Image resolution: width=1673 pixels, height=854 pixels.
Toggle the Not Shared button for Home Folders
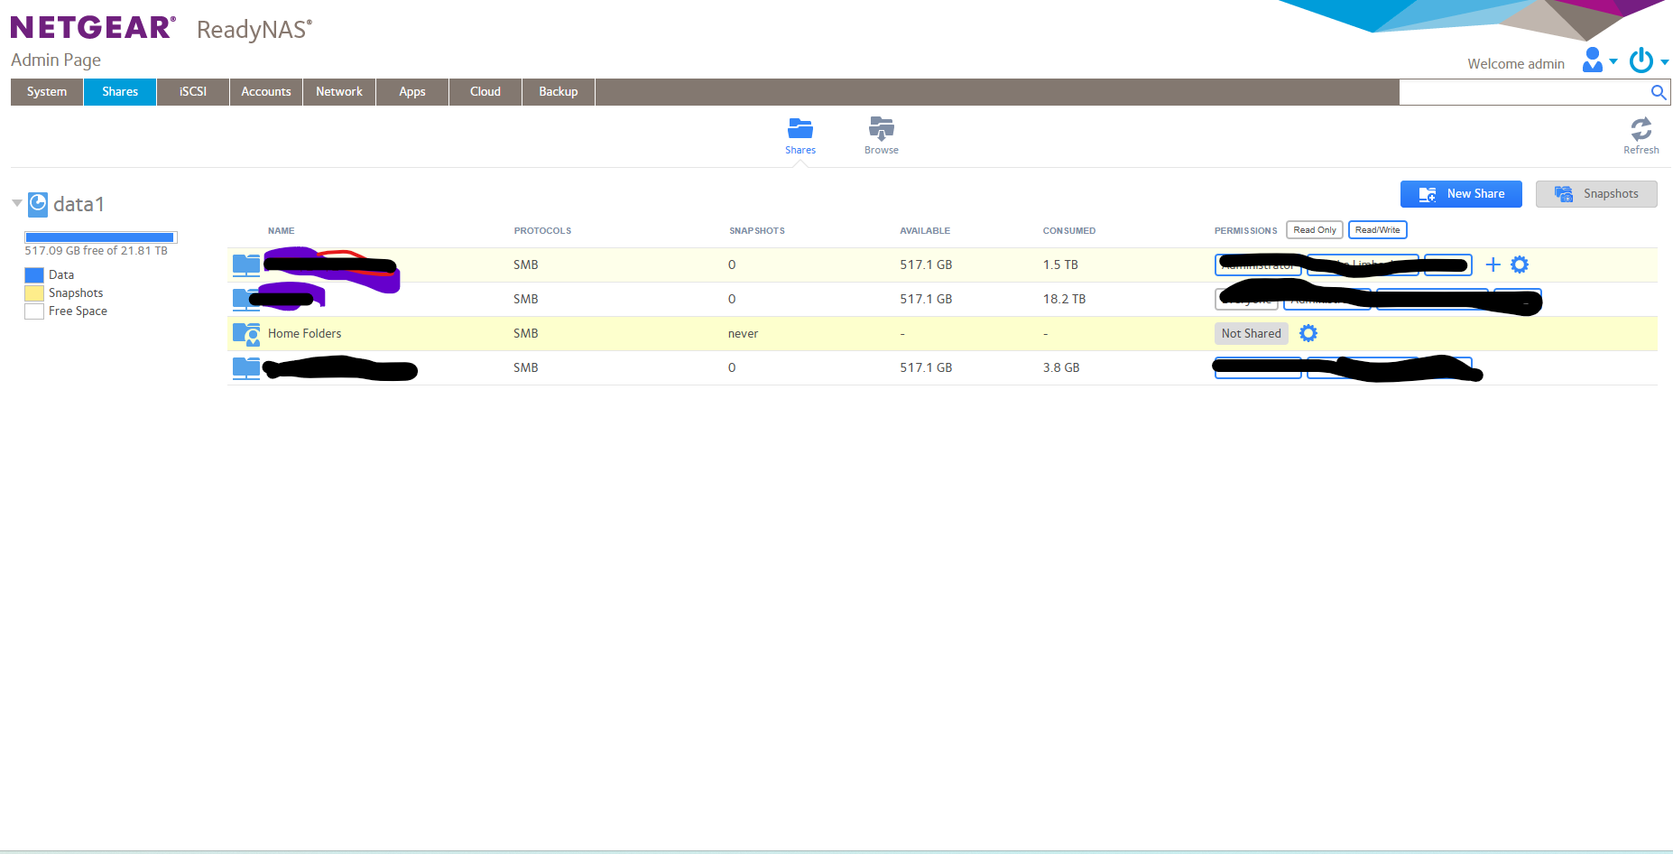(x=1251, y=333)
